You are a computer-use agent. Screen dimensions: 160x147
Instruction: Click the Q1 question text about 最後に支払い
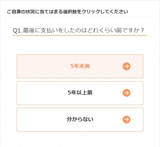click(x=78, y=31)
